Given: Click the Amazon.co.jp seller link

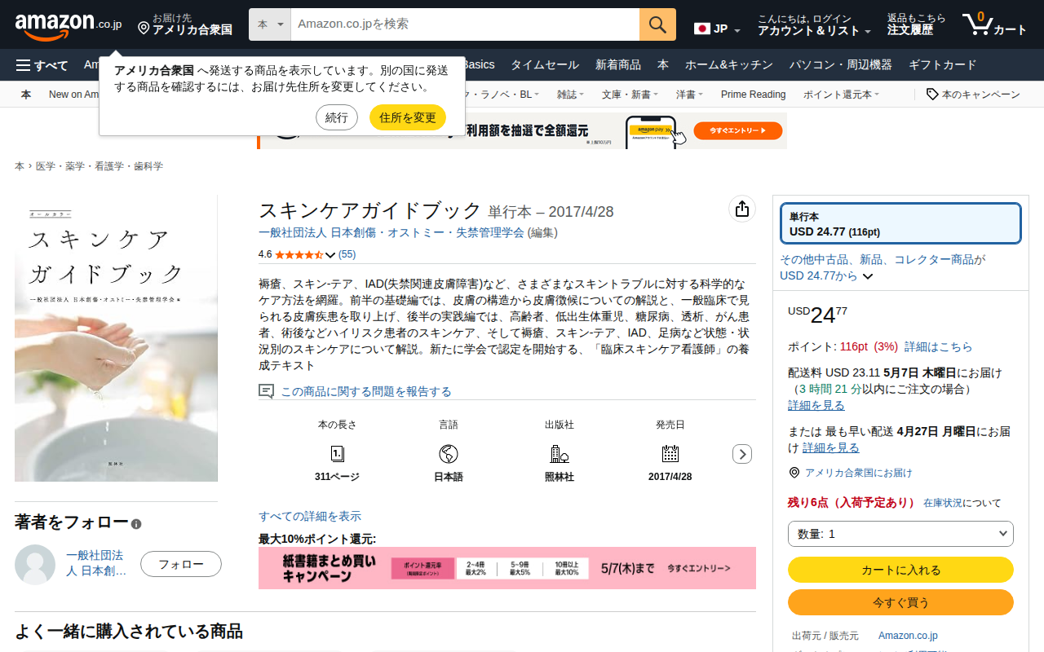Looking at the screenshot, I should pyautogui.click(x=908, y=636).
